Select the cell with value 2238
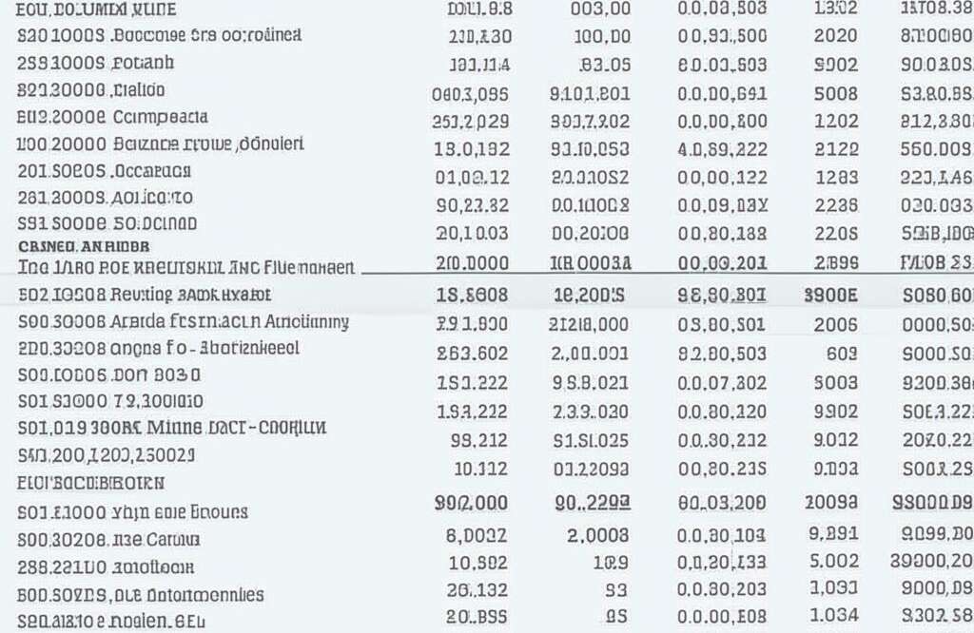This screenshot has width=974, height=633. [836, 205]
